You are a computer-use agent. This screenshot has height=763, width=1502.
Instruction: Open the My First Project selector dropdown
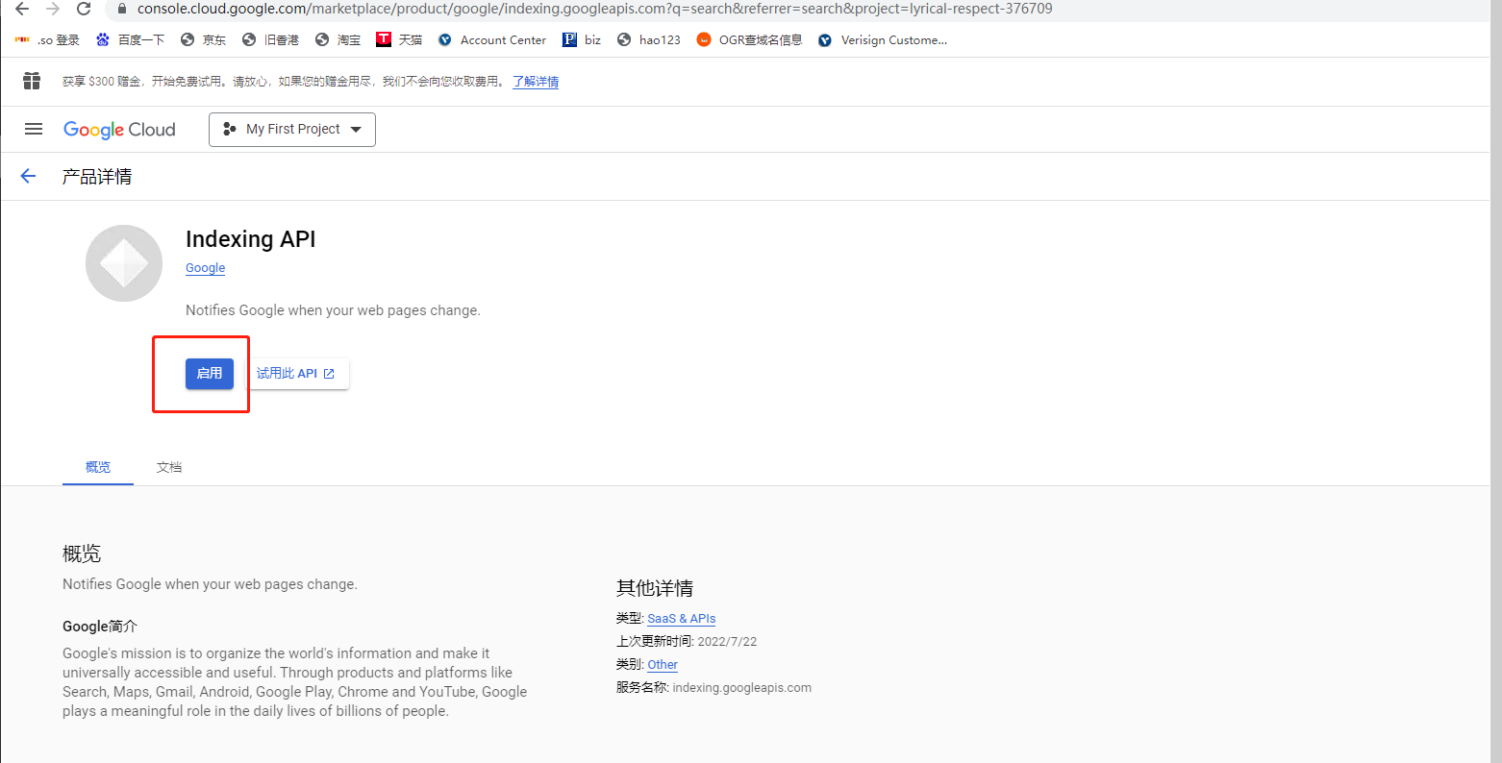292,130
